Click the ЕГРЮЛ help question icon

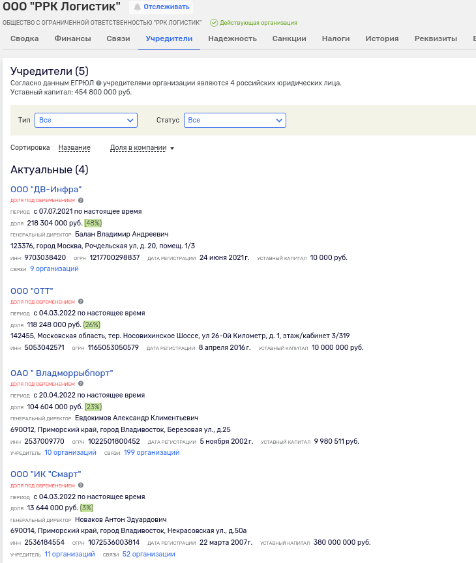[98, 83]
